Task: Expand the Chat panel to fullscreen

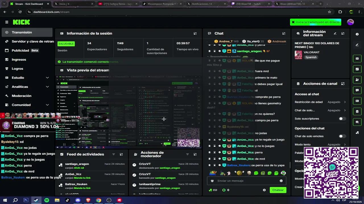Action: coord(284,33)
